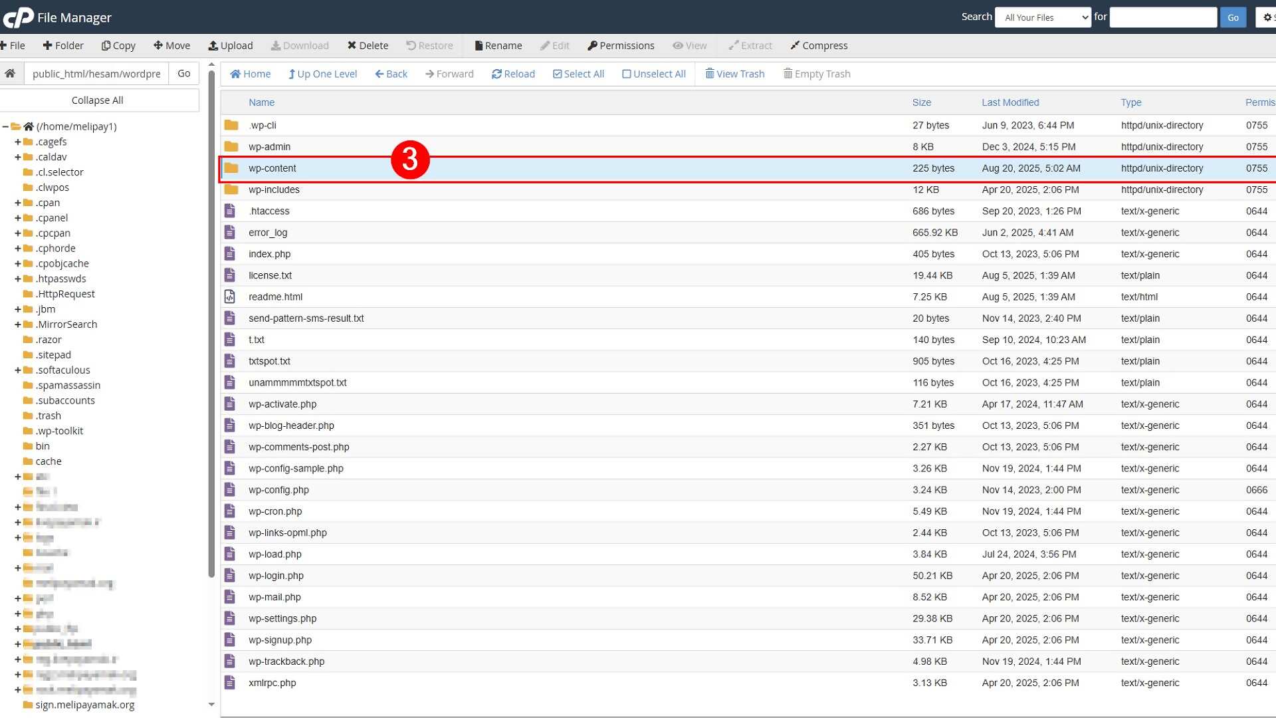Image resolution: width=1276 pixels, height=718 pixels.
Task: Click into the search text field
Action: [1163, 17]
